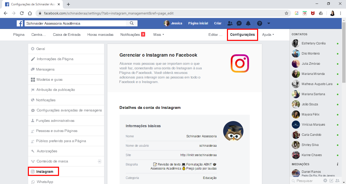Viewport: 346px width, 184px height.
Task: Click the search magnifier button
Action: [132, 23]
